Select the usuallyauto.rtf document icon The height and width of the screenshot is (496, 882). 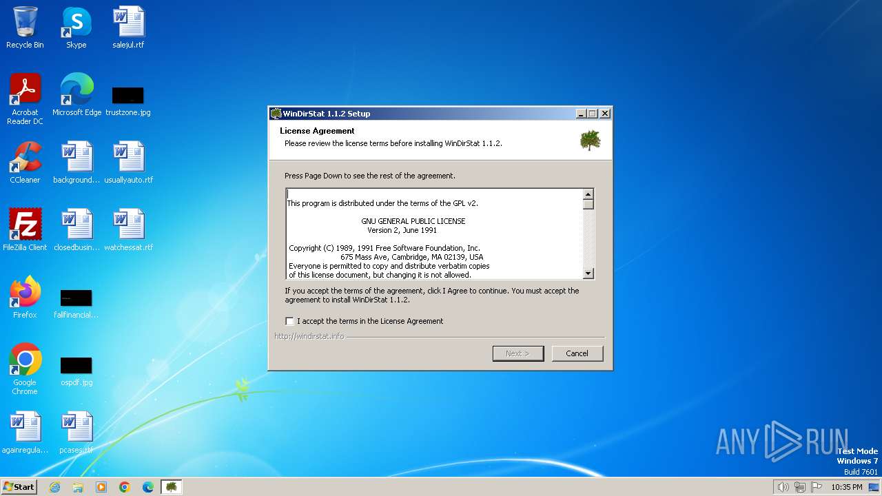128,163
